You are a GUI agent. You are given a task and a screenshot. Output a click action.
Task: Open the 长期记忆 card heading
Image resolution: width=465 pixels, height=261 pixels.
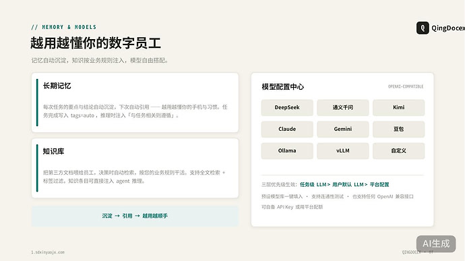pyautogui.click(x=57, y=86)
